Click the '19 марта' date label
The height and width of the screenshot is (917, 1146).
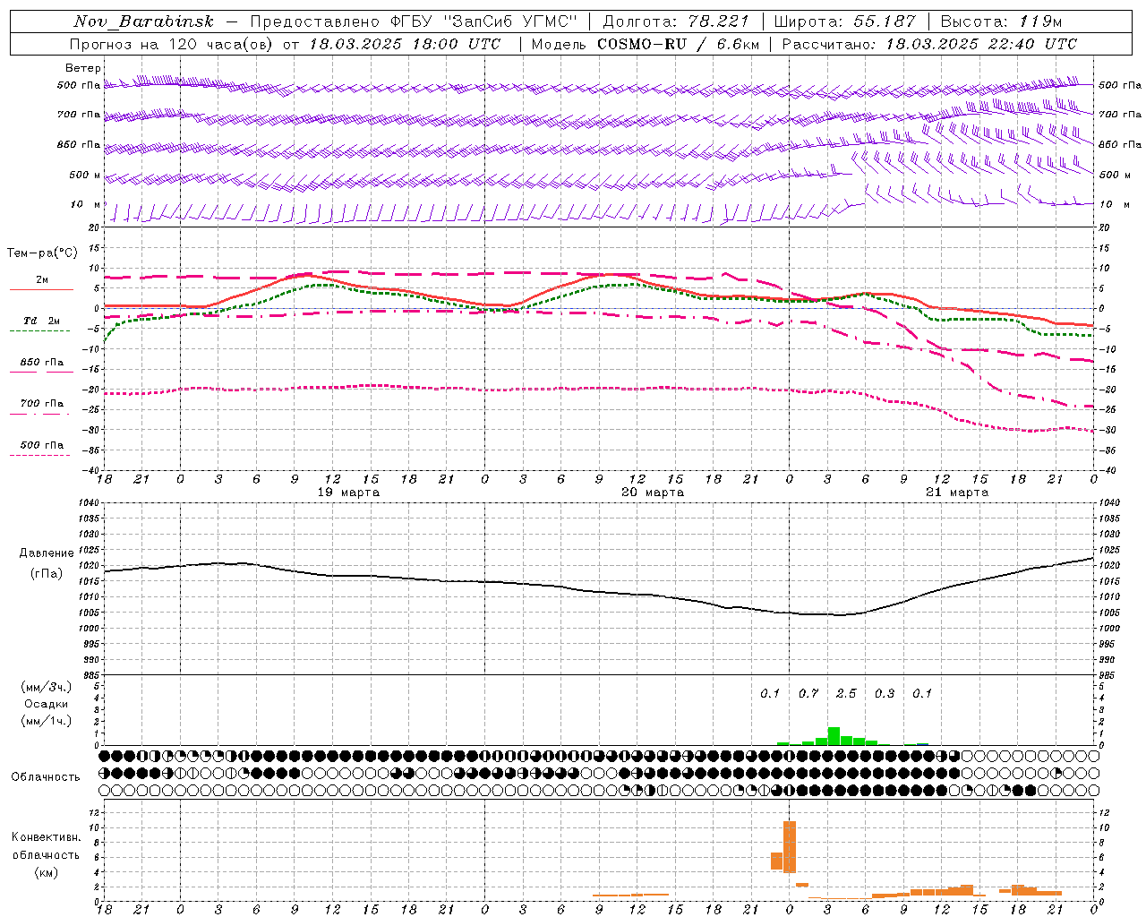tap(348, 493)
